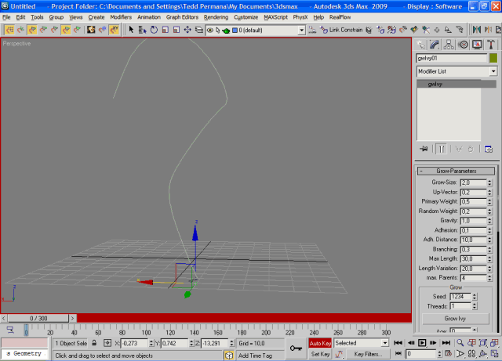Image resolution: width=502 pixels, height=361 pixels.
Task: Click the Add Time Tag label
Action: pos(255,356)
